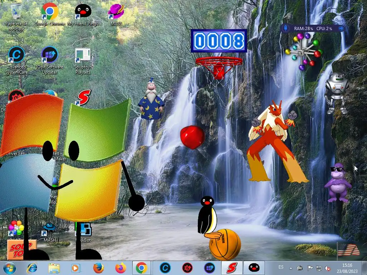This screenshot has width=367, height=275.
Task: Switch to Google Chrome in the taskbar
Action: 141,268
